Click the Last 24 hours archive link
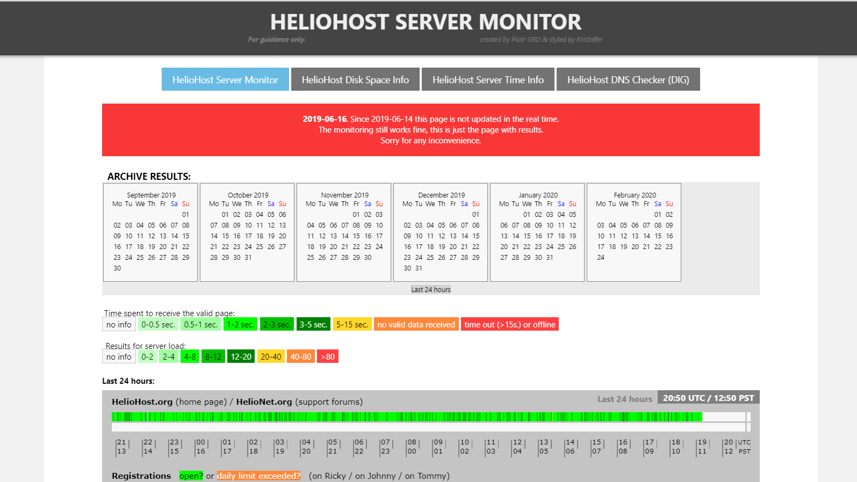857x482 pixels. coord(431,289)
